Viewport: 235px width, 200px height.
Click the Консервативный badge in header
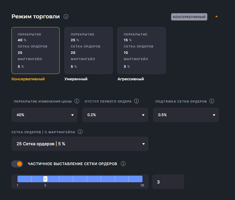pos(189,17)
